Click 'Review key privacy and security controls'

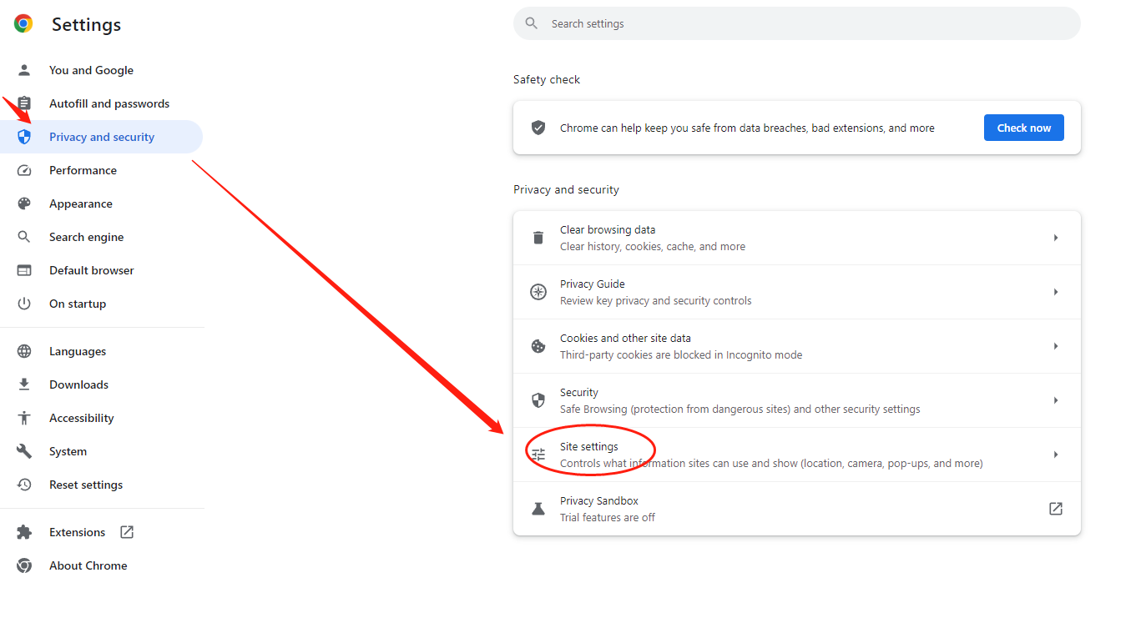(656, 300)
